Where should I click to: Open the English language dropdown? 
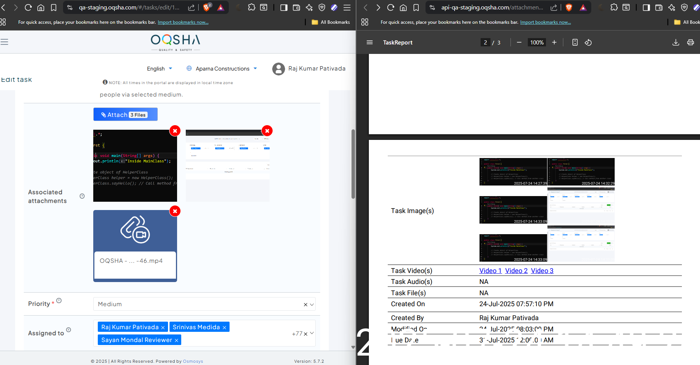pyautogui.click(x=159, y=69)
